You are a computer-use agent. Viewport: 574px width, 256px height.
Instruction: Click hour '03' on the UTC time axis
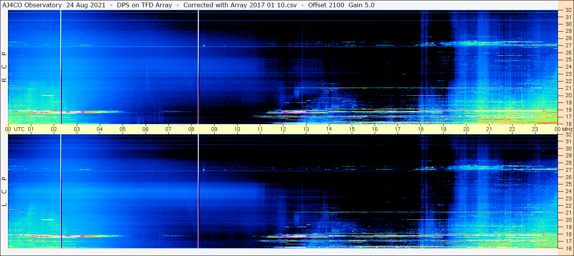[77, 129]
